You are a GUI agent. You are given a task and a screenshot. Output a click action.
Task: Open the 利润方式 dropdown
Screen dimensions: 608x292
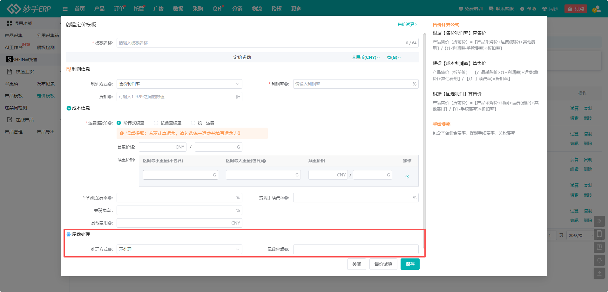pyautogui.click(x=179, y=84)
